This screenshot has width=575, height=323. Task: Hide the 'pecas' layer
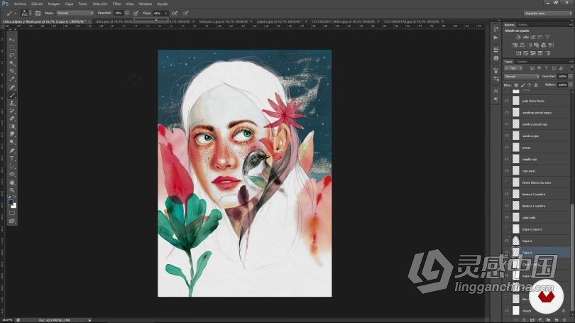pyautogui.click(x=507, y=148)
